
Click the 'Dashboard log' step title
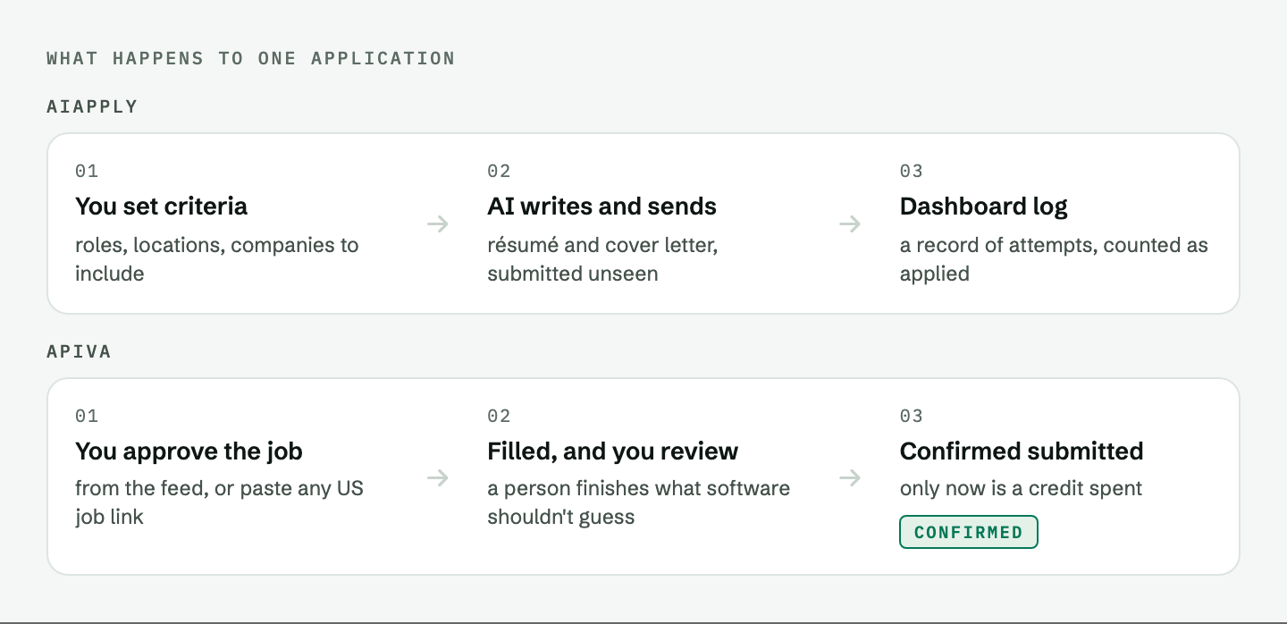[983, 207]
